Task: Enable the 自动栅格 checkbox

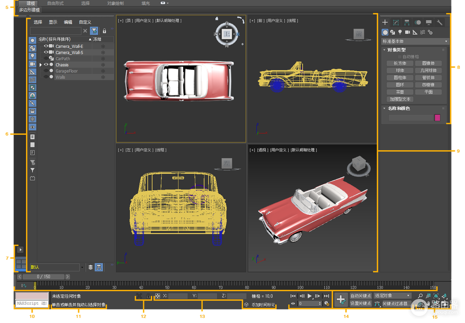Action: (x=400, y=57)
